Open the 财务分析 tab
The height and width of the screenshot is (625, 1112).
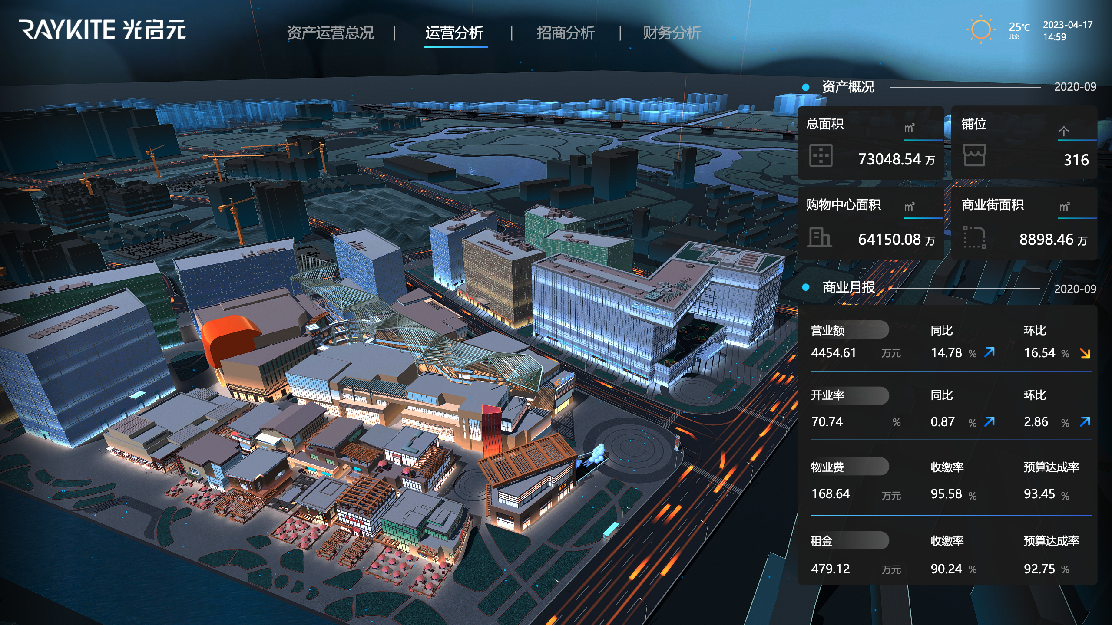672,33
